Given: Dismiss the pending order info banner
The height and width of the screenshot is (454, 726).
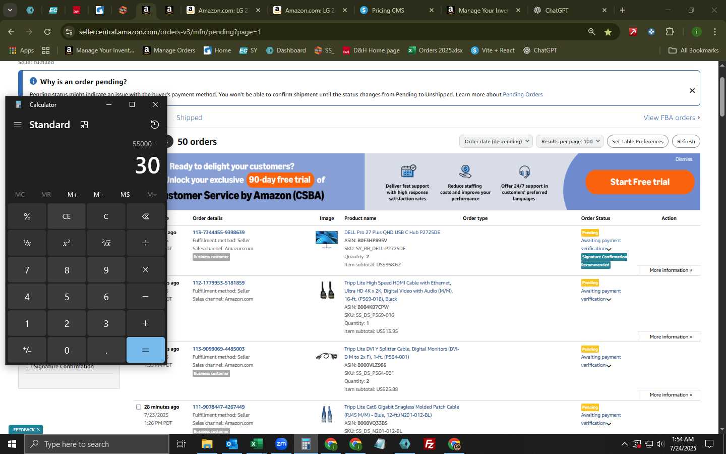Looking at the screenshot, I should point(692,91).
